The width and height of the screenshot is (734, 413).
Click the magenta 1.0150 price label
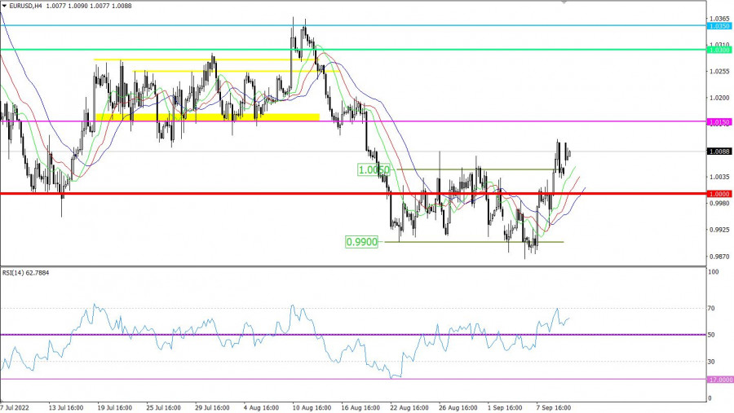(719, 122)
